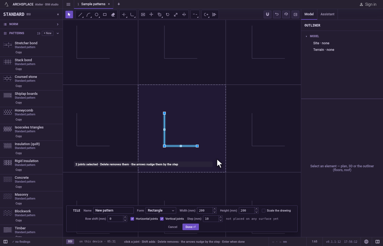Image resolution: width=383 pixels, height=246 pixels.
Task: Uncheck Vertical joints checkbox
Action: click(162, 219)
